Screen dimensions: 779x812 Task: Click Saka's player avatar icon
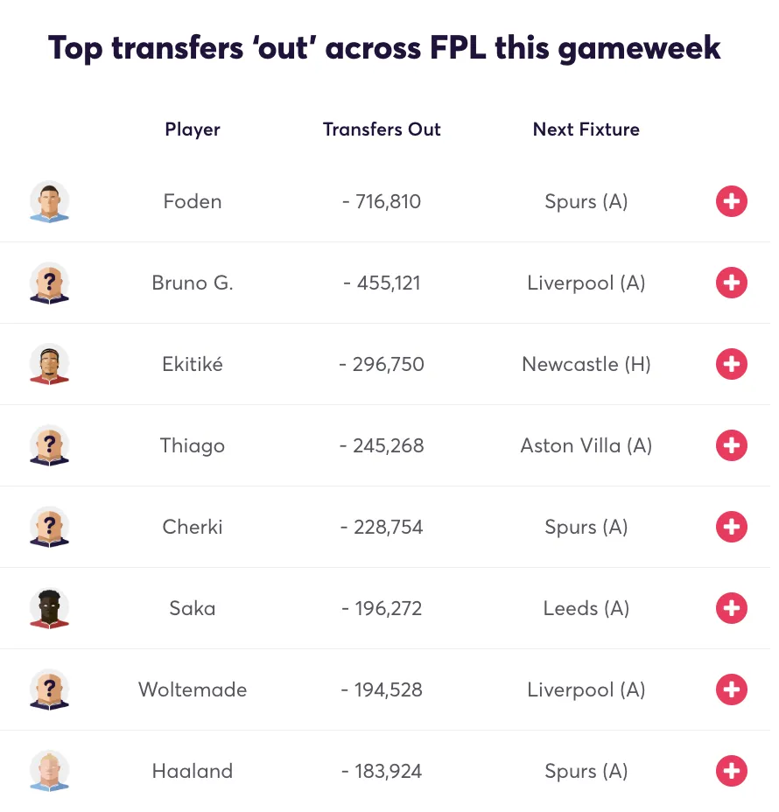click(x=49, y=608)
